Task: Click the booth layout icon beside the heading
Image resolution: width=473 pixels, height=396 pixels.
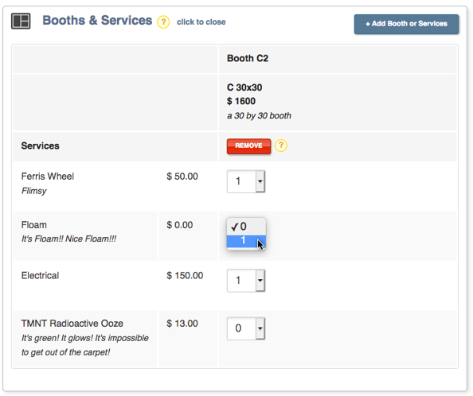Action: tap(21, 21)
